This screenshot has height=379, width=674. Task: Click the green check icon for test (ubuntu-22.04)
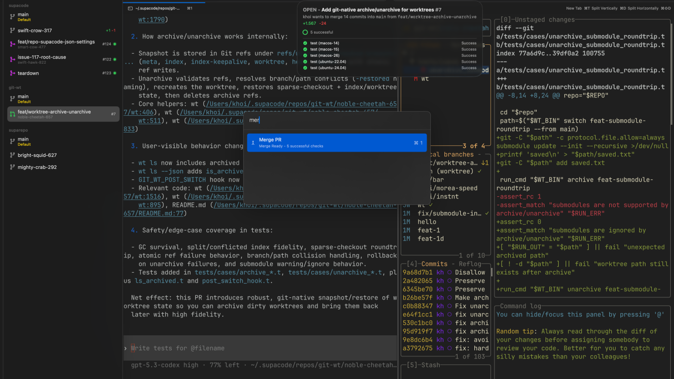pyautogui.click(x=305, y=62)
